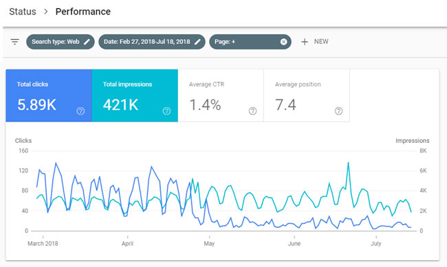The height and width of the screenshot is (267, 447).
Task: Enable the Average position metric card
Action: (307, 95)
